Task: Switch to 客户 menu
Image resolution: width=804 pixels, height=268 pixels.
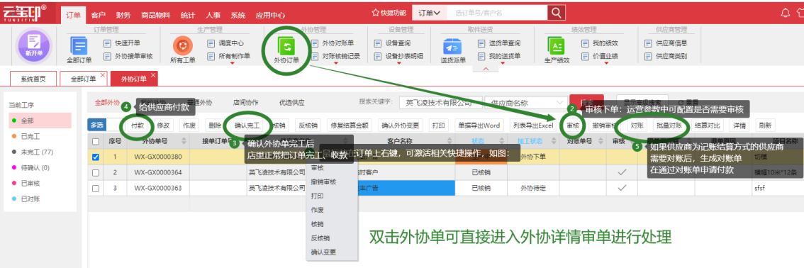Action: pos(98,16)
